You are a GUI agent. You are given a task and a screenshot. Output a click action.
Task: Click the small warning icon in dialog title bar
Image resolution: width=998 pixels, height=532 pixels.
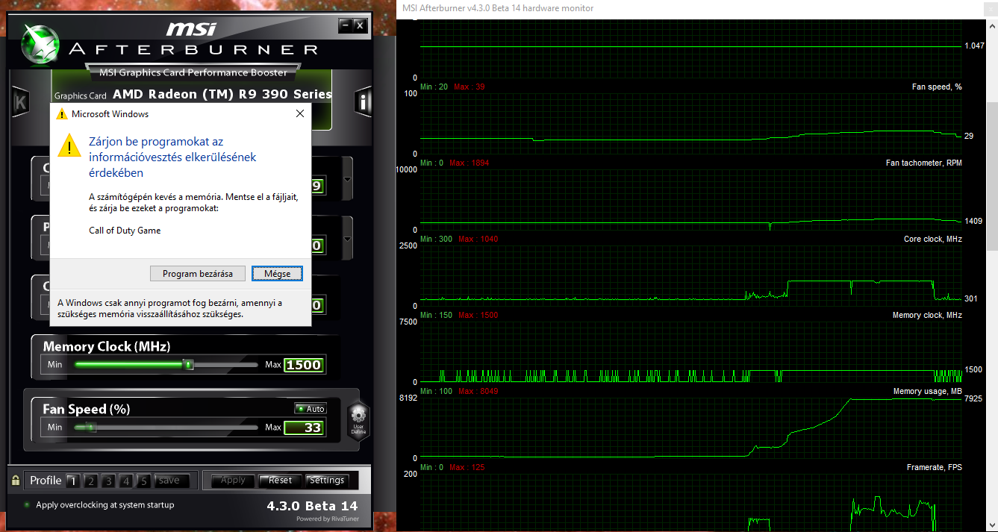pos(62,114)
